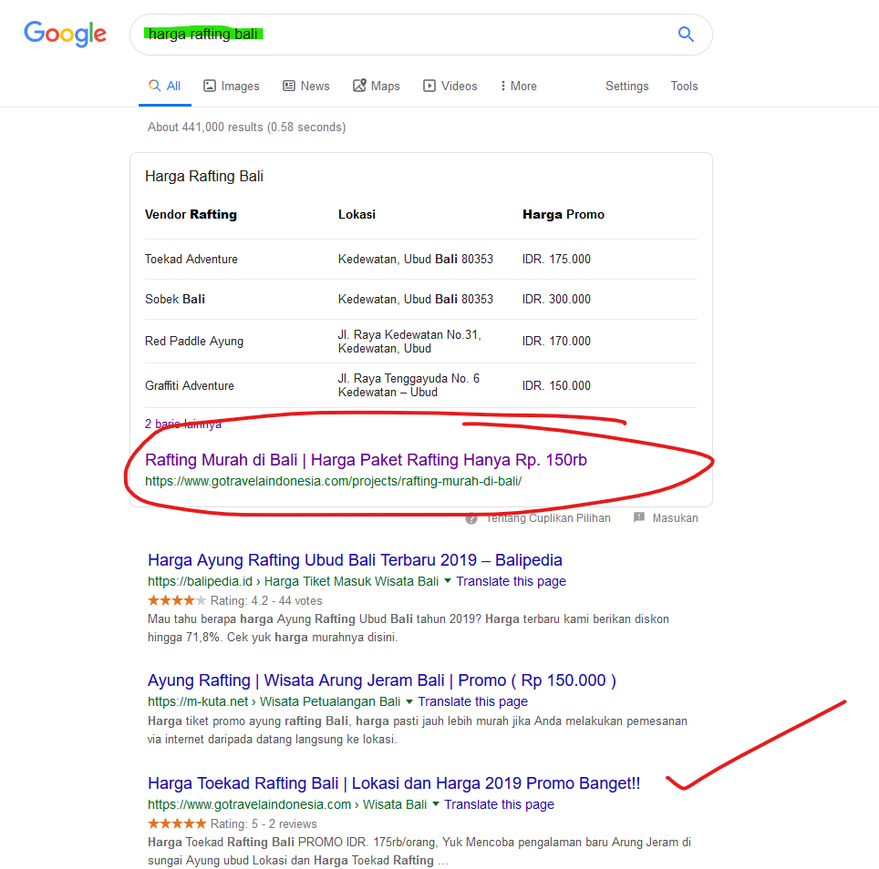Image resolution: width=879 pixels, height=869 pixels.
Task: Click the 'Harga Rafting Bali' snippet heading
Action: point(204,177)
